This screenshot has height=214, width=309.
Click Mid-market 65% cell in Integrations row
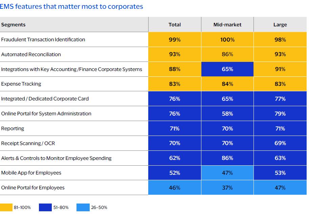click(227, 69)
